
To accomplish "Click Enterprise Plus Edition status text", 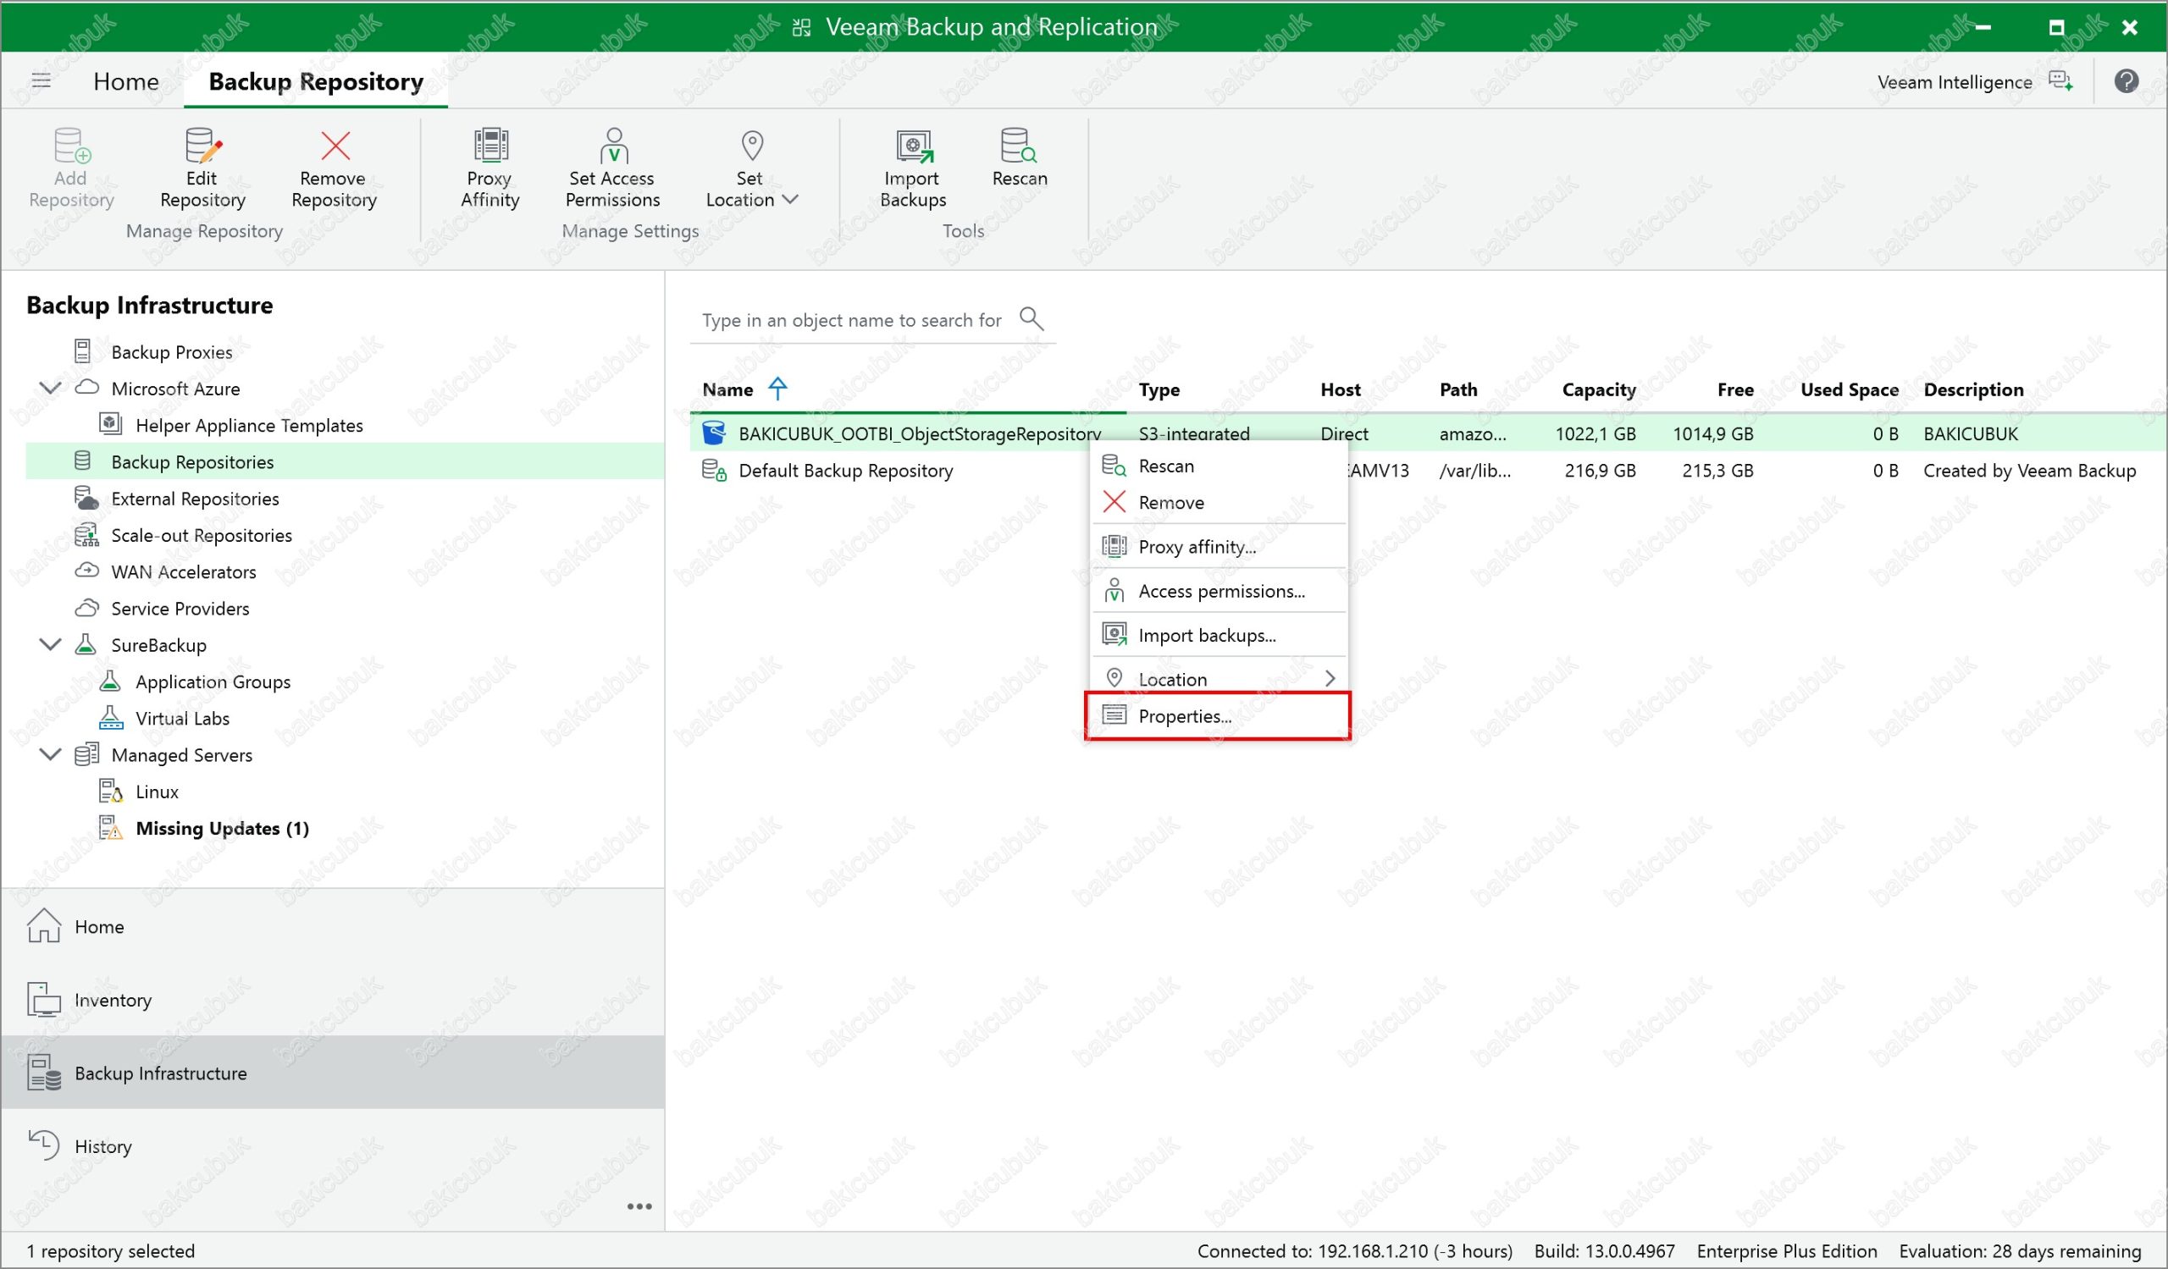I will point(1787,1251).
